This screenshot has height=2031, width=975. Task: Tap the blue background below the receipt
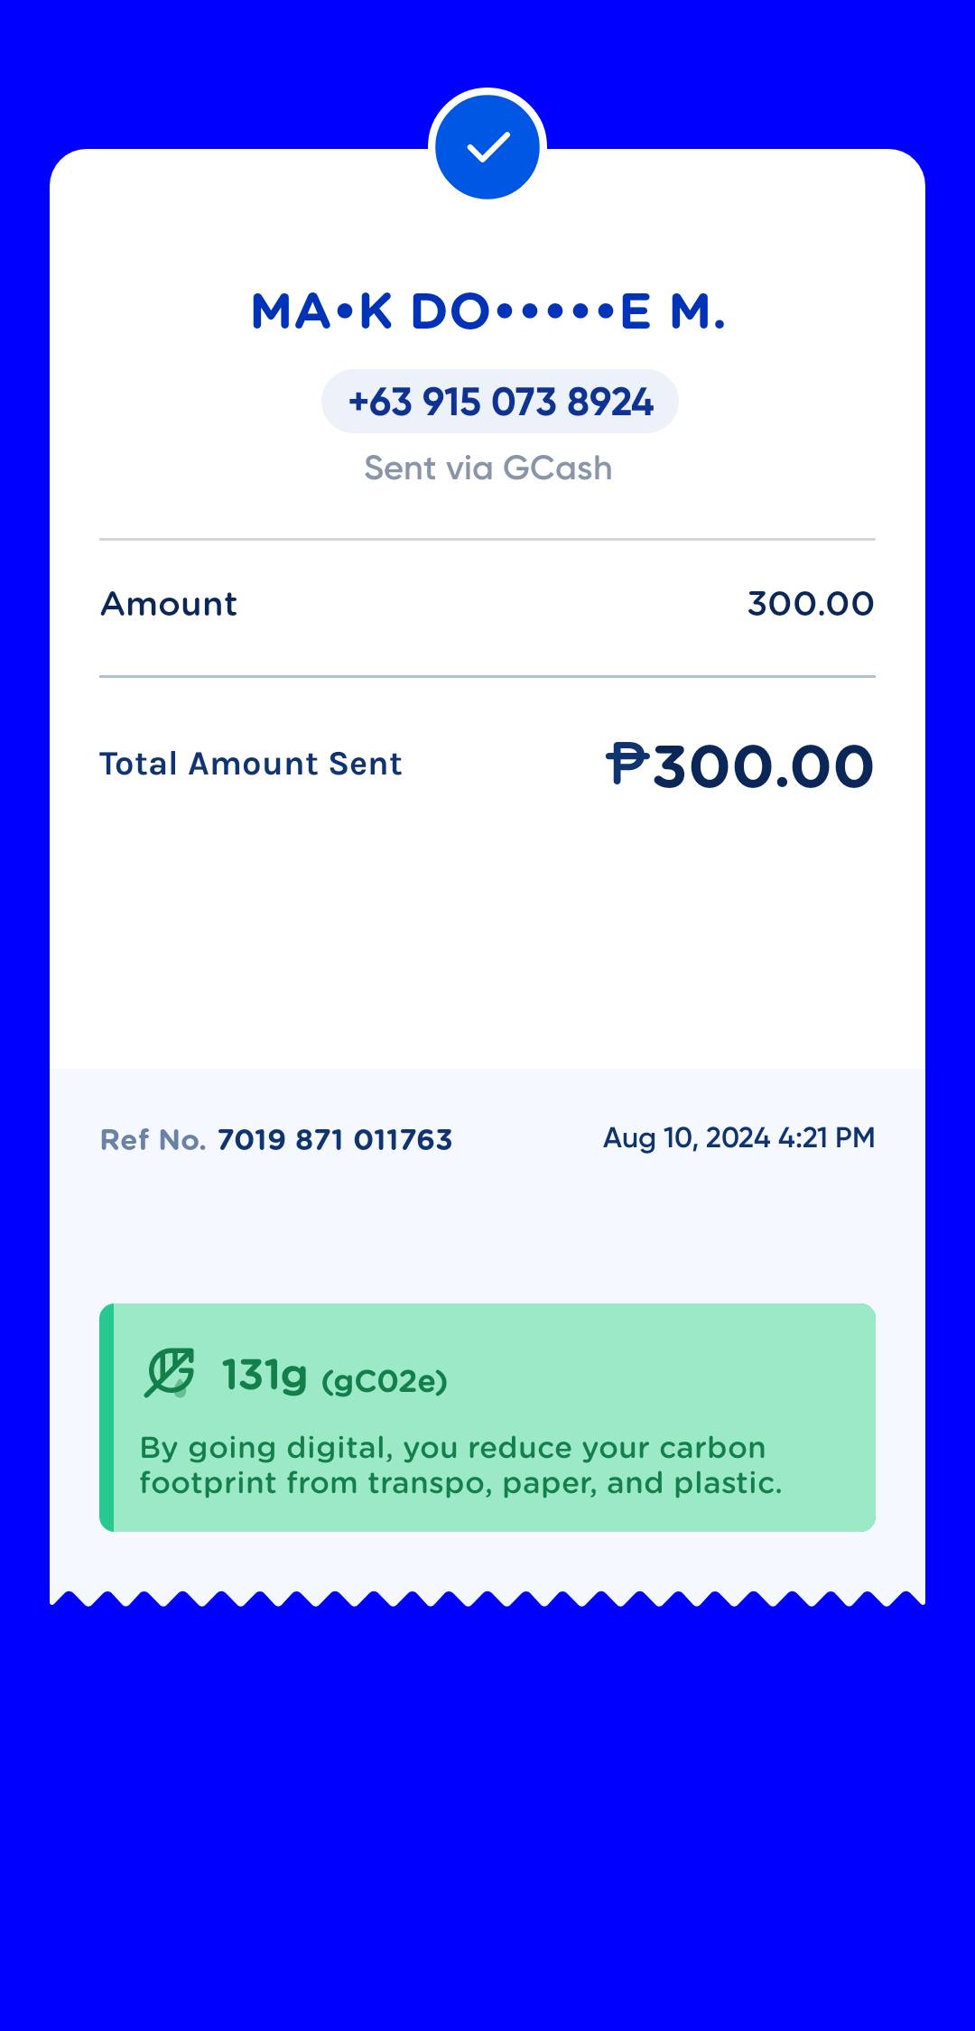coord(487,1805)
